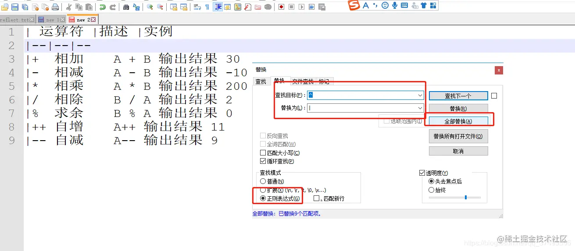Click the 取消 button

click(458, 151)
